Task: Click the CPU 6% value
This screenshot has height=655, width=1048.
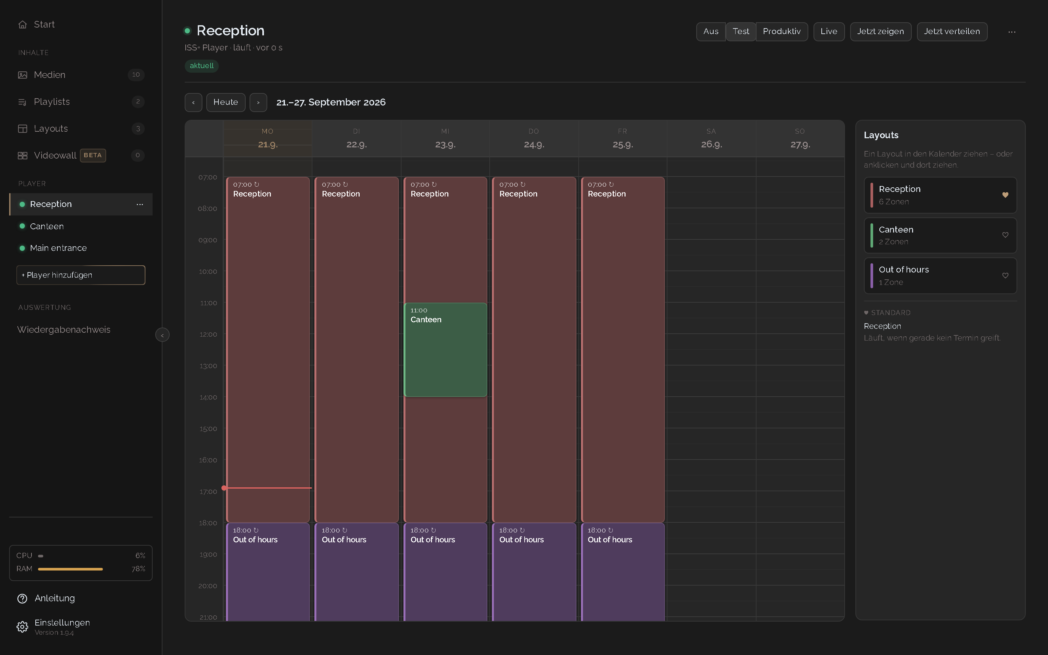Action: [140, 556]
